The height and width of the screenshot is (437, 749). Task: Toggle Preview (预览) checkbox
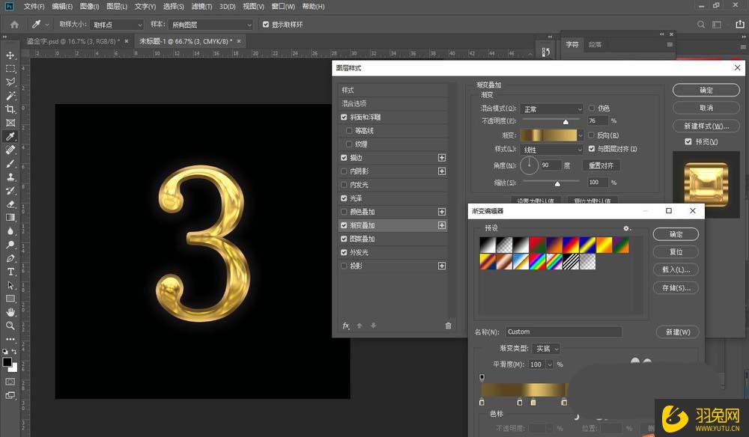(x=688, y=141)
